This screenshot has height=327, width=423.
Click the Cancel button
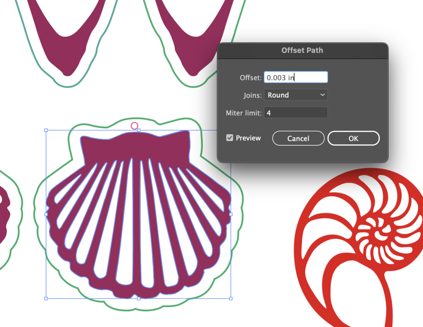click(298, 138)
